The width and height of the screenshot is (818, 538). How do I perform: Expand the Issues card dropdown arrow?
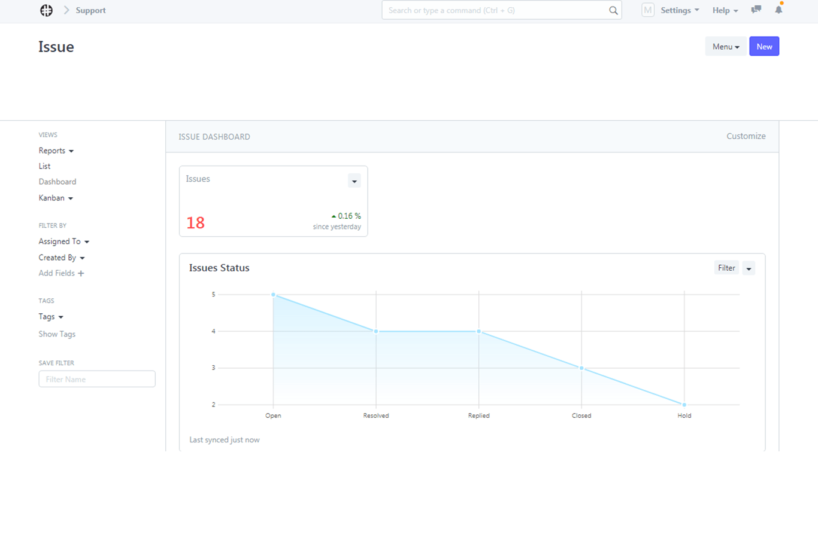point(354,181)
